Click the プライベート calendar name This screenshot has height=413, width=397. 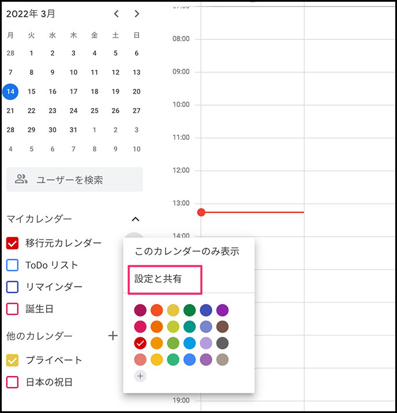[x=54, y=360]
